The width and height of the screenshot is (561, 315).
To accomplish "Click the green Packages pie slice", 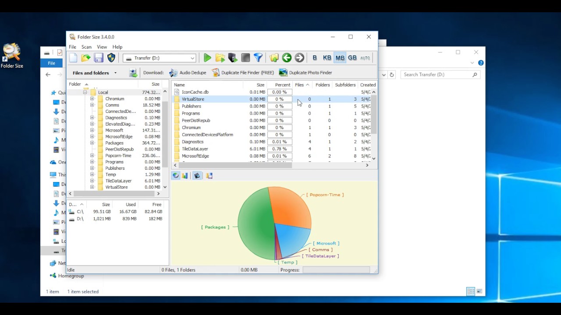I will [x=256, y=223].
